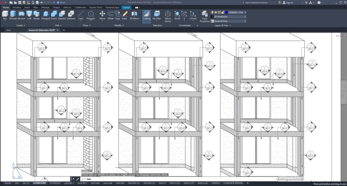Viewport: 347px width, 186px height.
Task: Click Sign In link
Action: (x=289, y=2)
